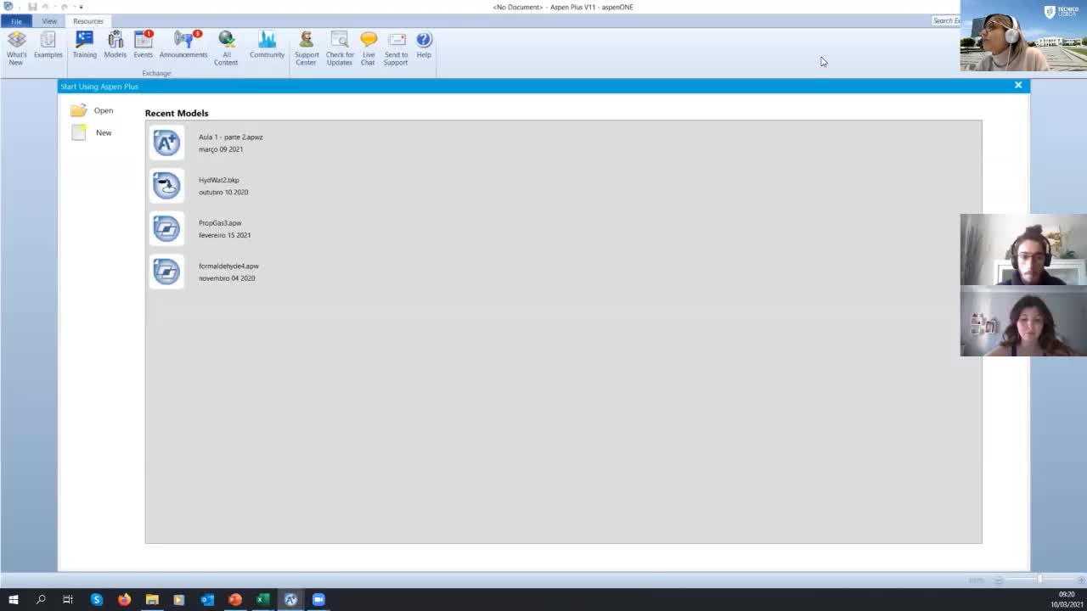Open the What's New ribbon button
This screenshot has height=611, width=1087.
(16, 48)
